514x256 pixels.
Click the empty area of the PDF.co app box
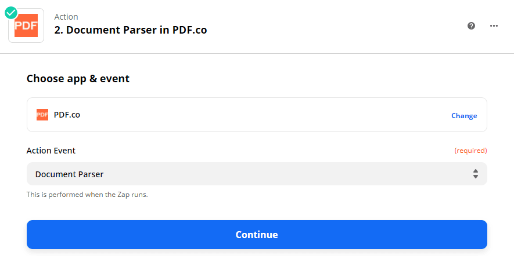(x=261, y=115)
